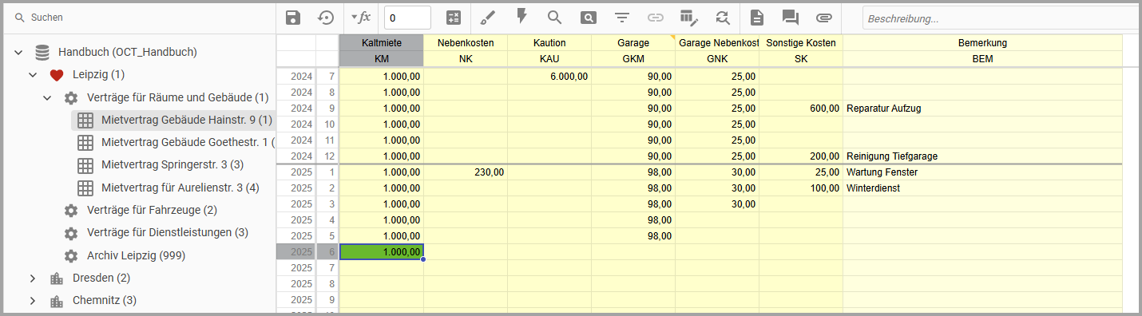Click the Handbuch database icon
This screenshot has width=1142, height=316.
(42, 53)
